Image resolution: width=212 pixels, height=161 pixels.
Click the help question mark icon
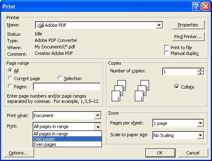pyautogui.click(x=196, y=7)
